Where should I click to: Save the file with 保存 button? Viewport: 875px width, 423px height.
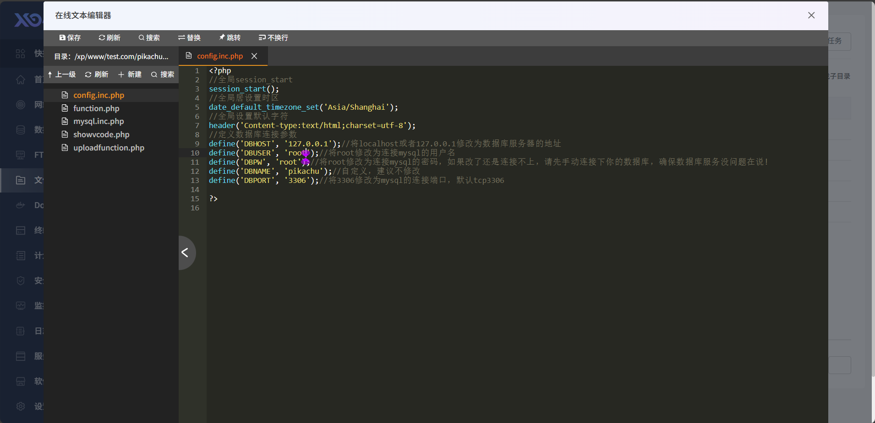coord(70,37)
